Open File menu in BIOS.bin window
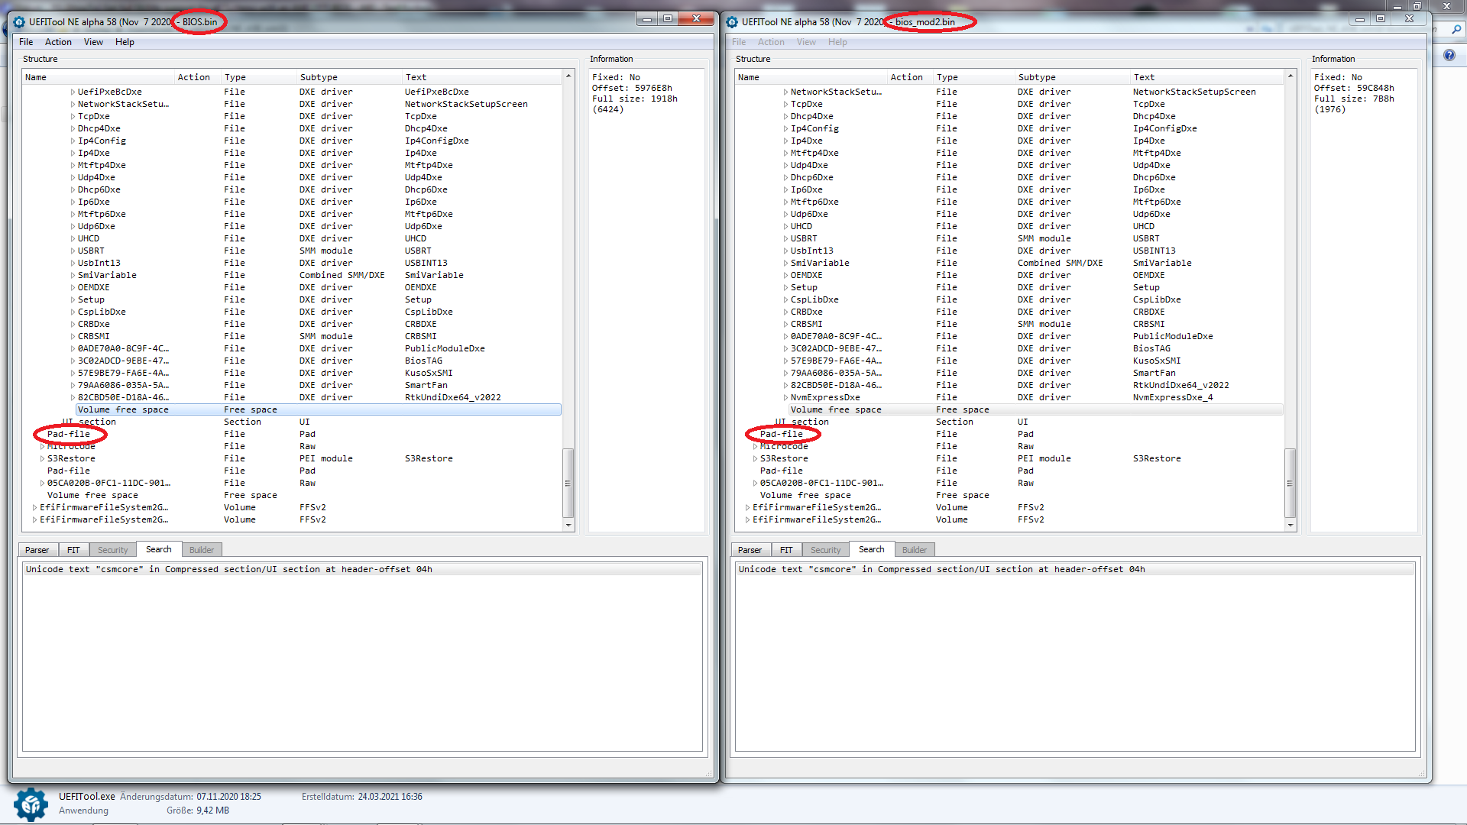Screen dimensions: 1467x825 coord(26,42)
